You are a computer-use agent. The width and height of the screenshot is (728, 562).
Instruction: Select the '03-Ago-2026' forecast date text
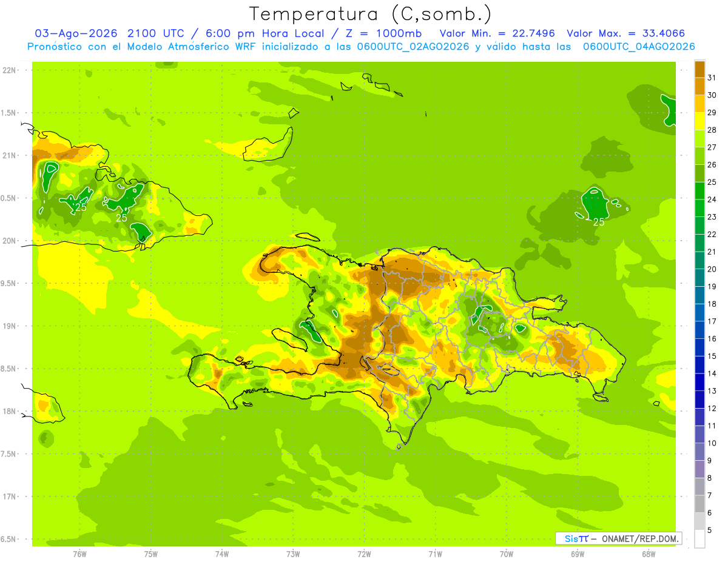point(76,33)
